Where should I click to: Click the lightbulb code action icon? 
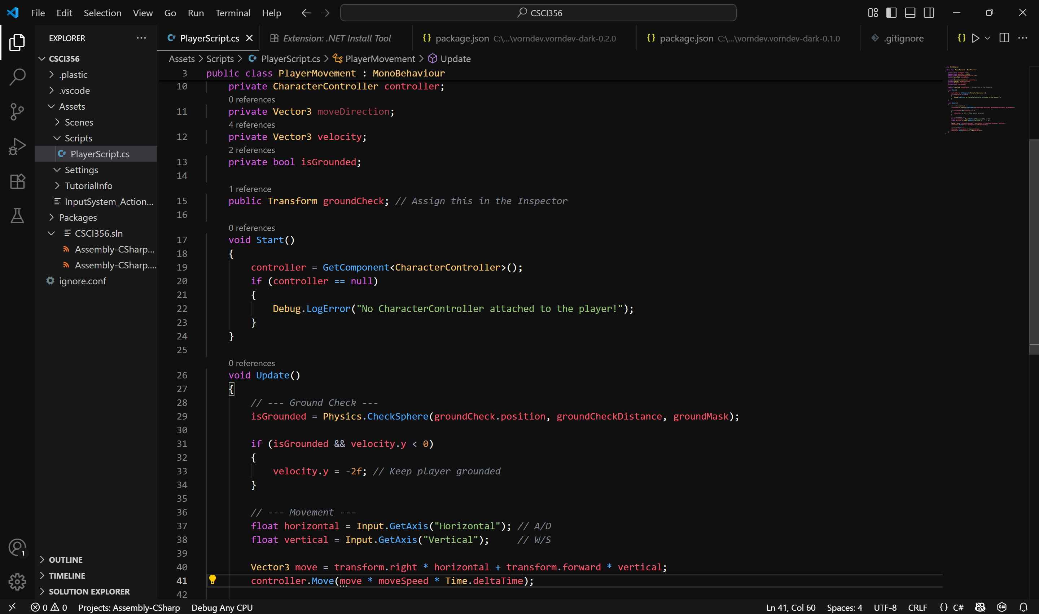tap(212, 580)
